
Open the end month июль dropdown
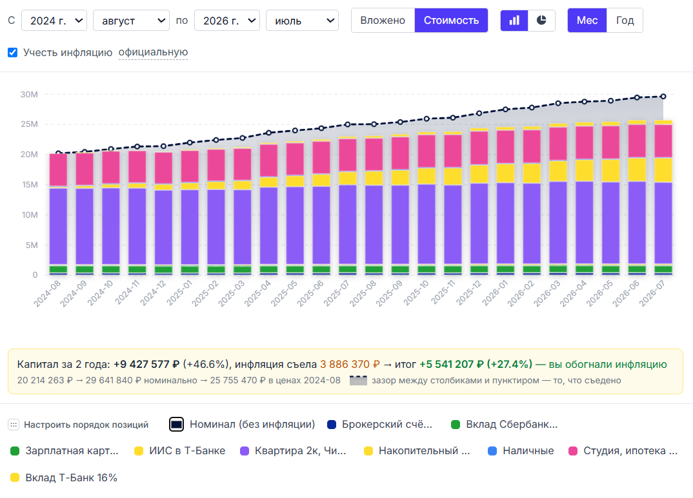point(303,21)
